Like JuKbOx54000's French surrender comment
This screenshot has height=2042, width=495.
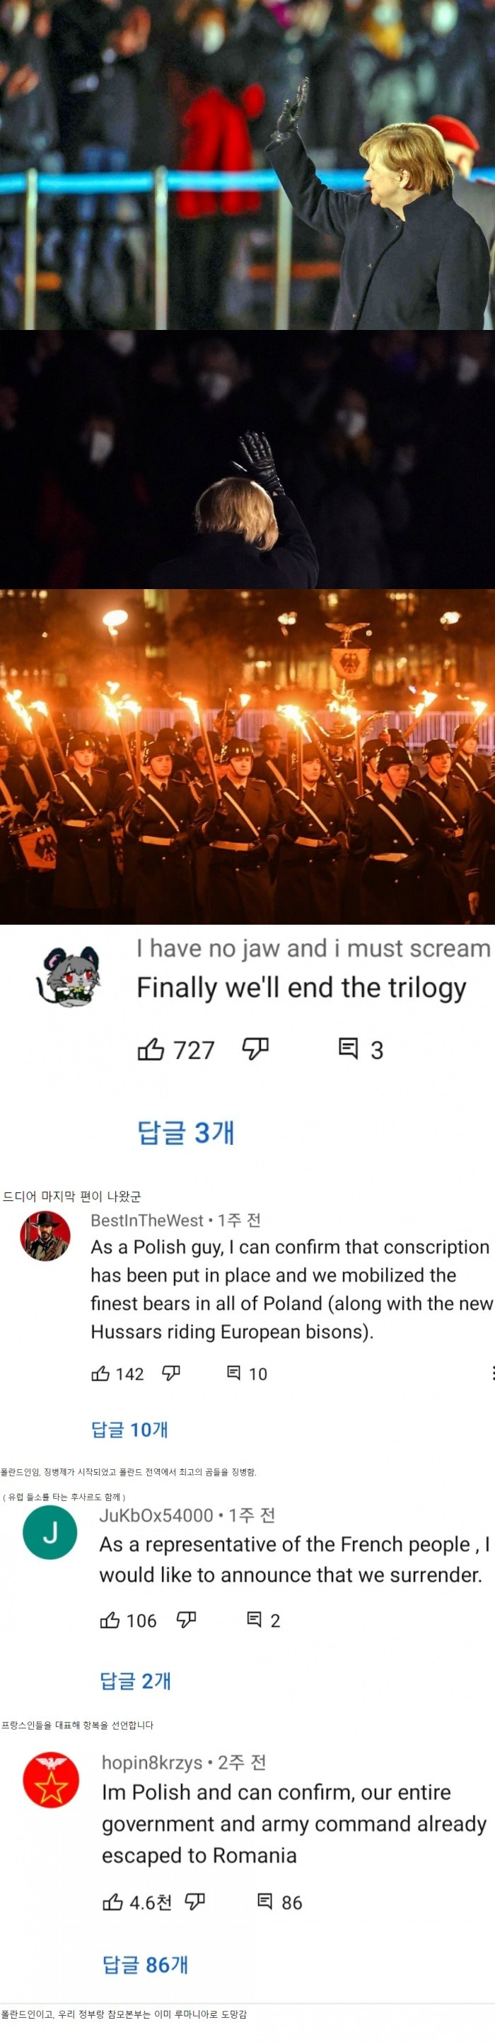(x=110, y=1620)
